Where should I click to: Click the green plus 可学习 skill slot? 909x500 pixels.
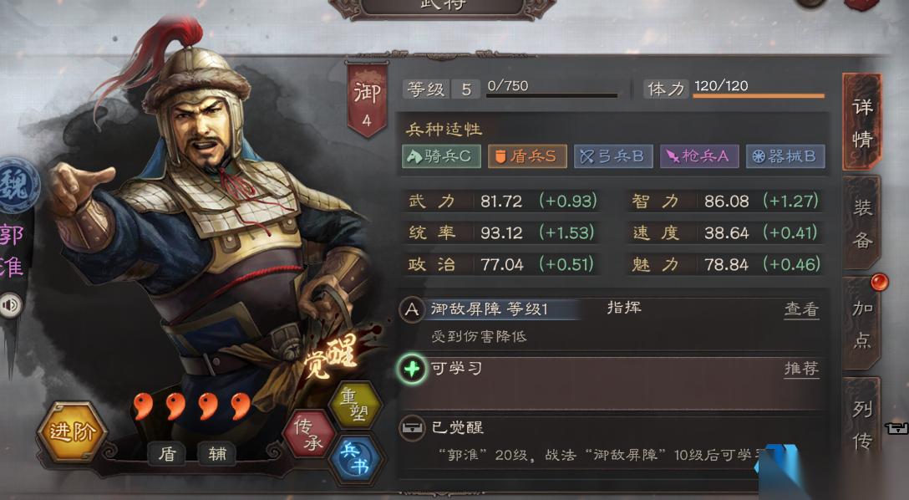pos(412,369)
